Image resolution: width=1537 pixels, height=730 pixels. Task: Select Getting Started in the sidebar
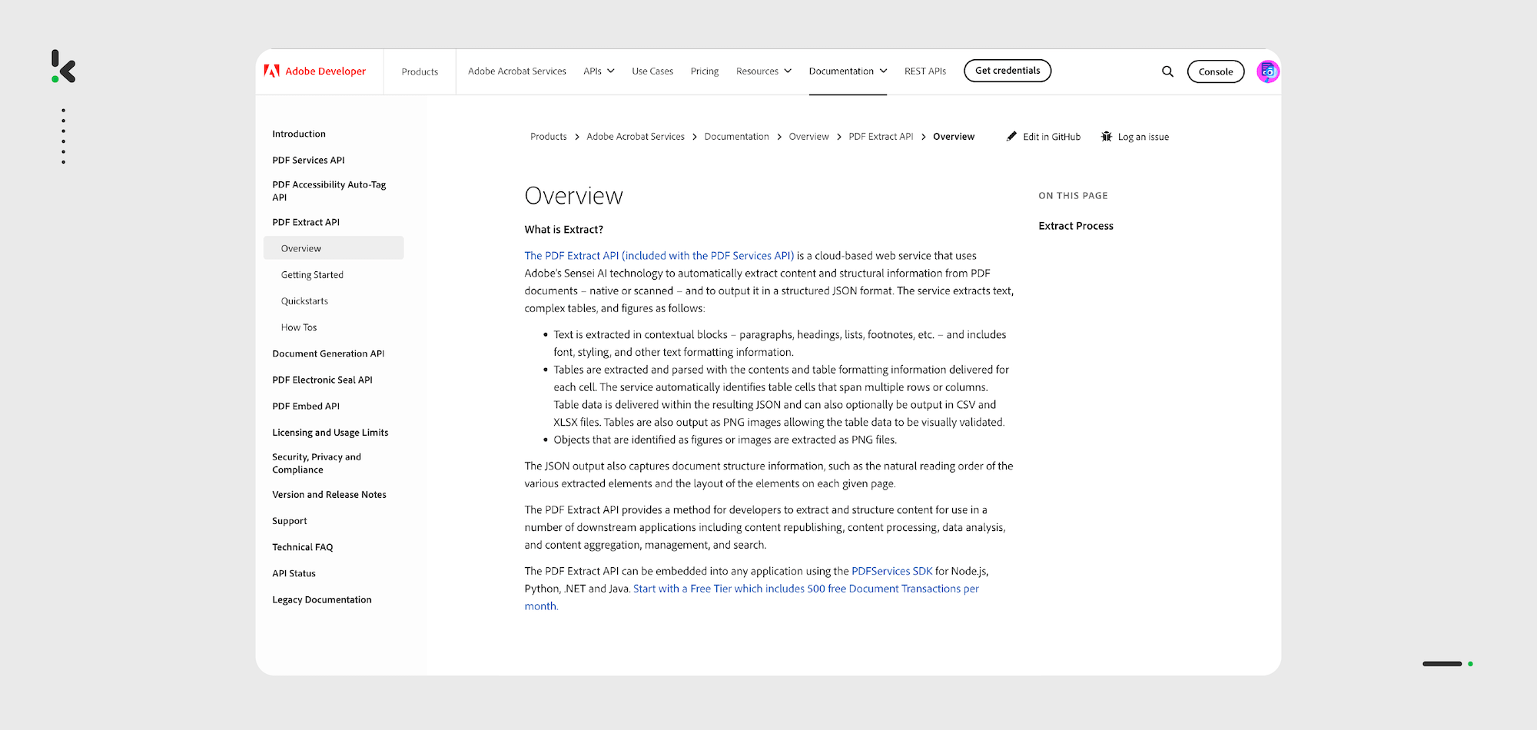(x=312, y=275)
